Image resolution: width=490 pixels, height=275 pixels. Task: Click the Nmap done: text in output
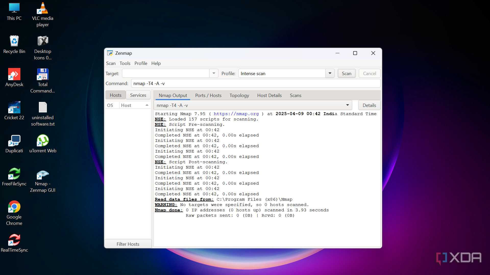click(169, 210)
